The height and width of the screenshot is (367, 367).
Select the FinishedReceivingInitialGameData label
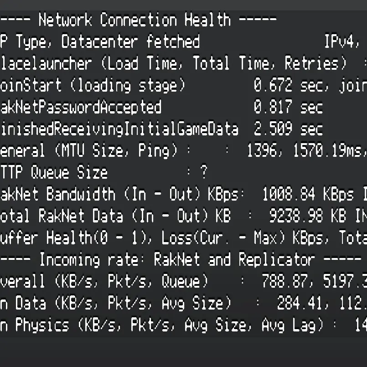tap(119, 129)
